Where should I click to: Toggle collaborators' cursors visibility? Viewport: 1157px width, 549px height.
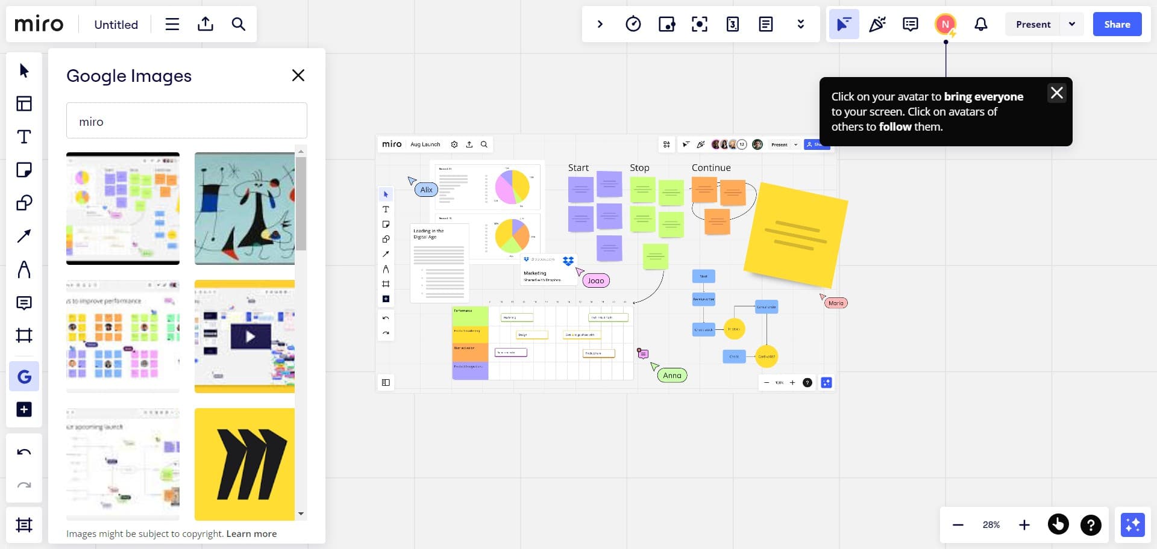pyautogui.click(x=844, y=24)
